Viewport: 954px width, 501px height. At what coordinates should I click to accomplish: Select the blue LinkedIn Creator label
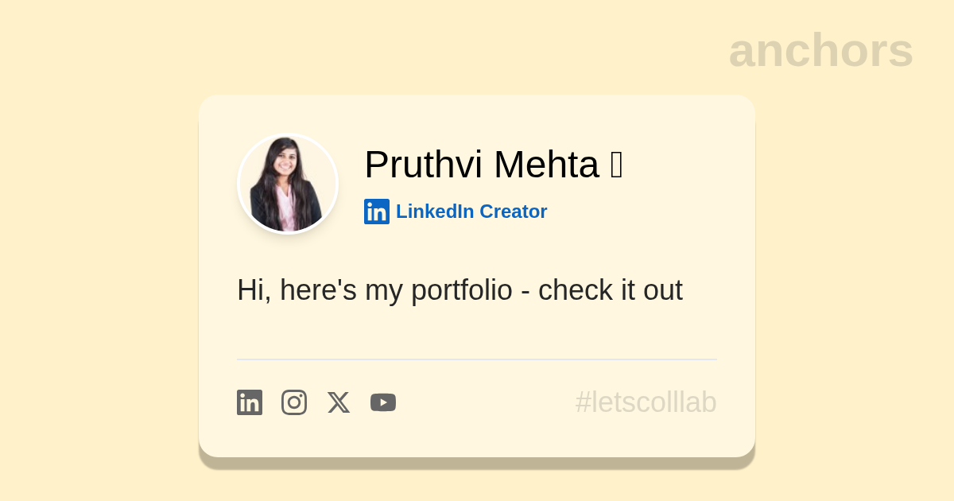pyautogui.click(x=471, y=212)
